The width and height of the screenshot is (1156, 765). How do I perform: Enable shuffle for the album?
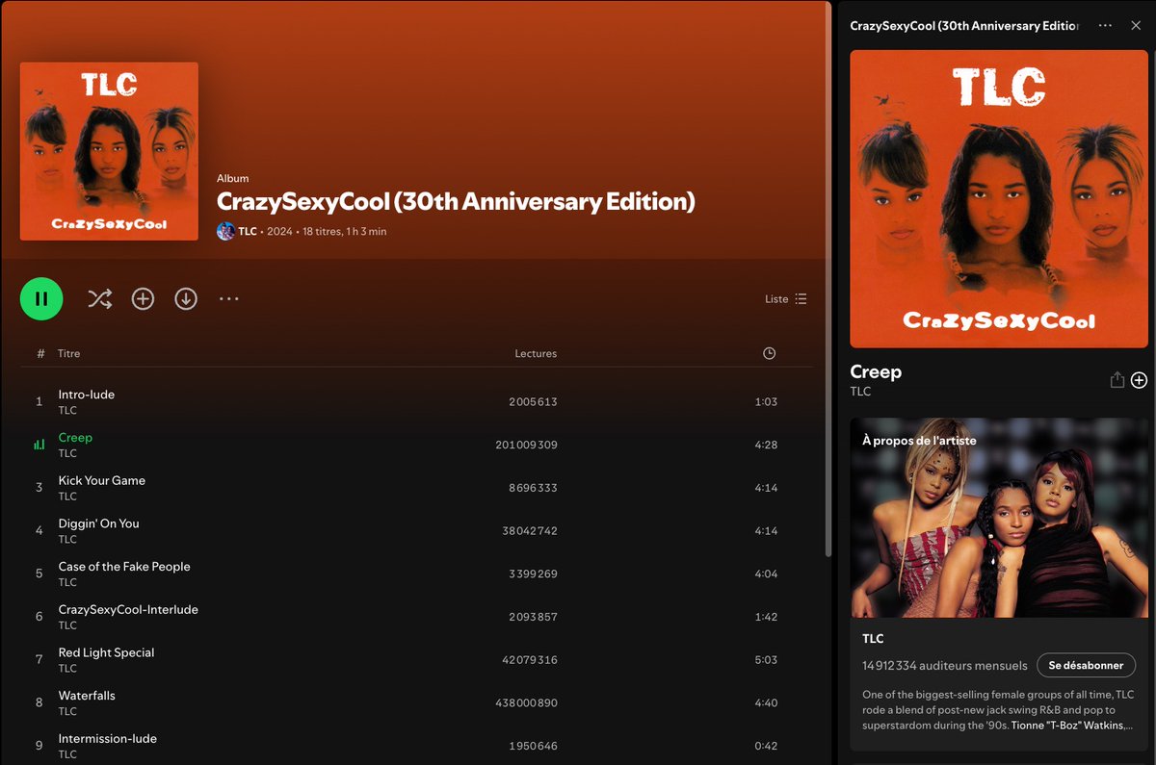pos(99,298)
